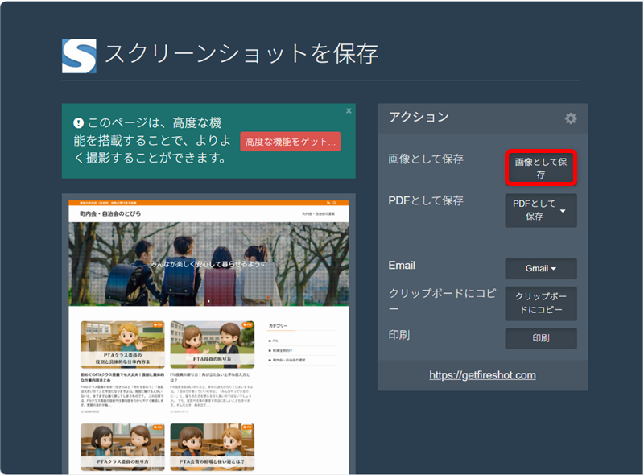Dismiss the green banner with the X
The width and height of the screenshot is (644, 475).
349,110
